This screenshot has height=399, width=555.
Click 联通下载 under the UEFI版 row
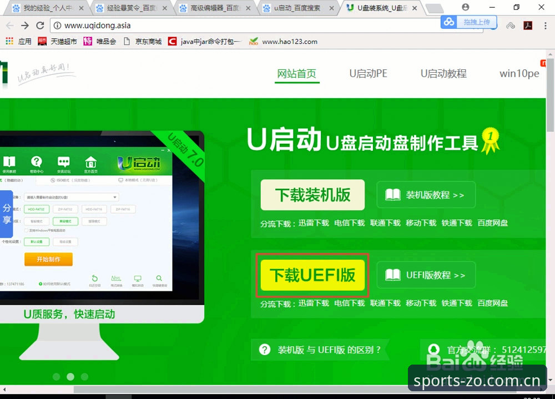(x=385, y=303)
